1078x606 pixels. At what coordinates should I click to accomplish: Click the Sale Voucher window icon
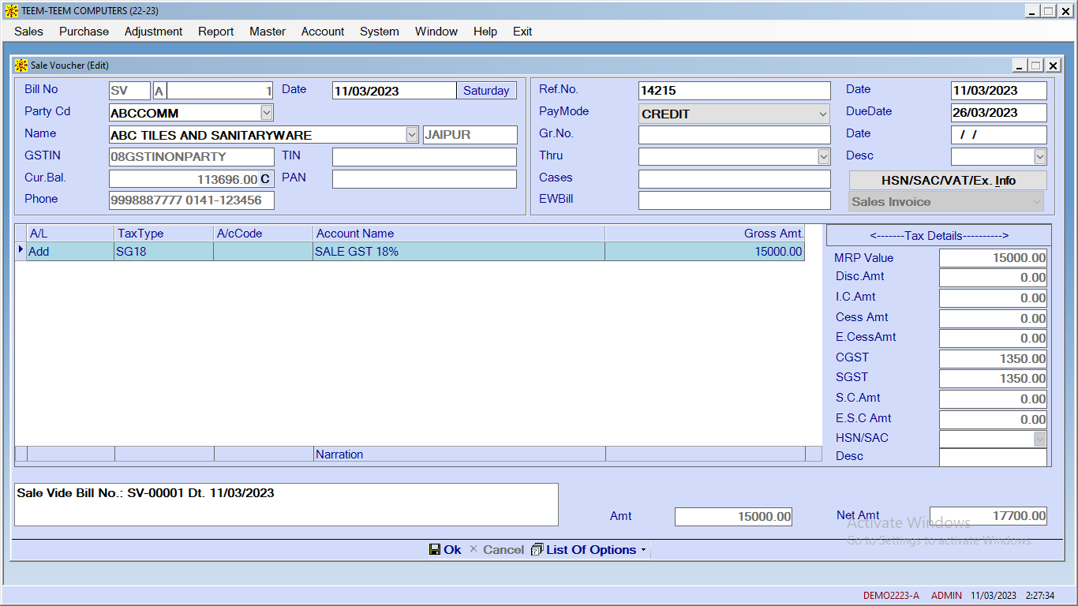pos(22,65)
